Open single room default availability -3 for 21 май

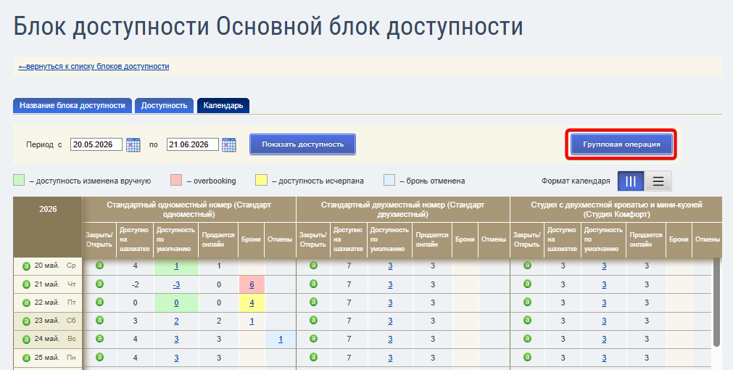coord(176,284)
